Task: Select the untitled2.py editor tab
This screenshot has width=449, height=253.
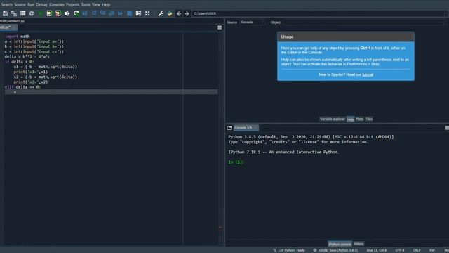Action: click(8, 27)
